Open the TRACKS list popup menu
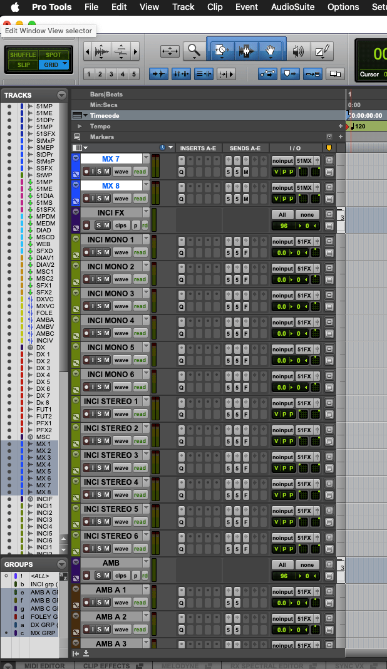This screenshot has height=669, width=387. 62,95
